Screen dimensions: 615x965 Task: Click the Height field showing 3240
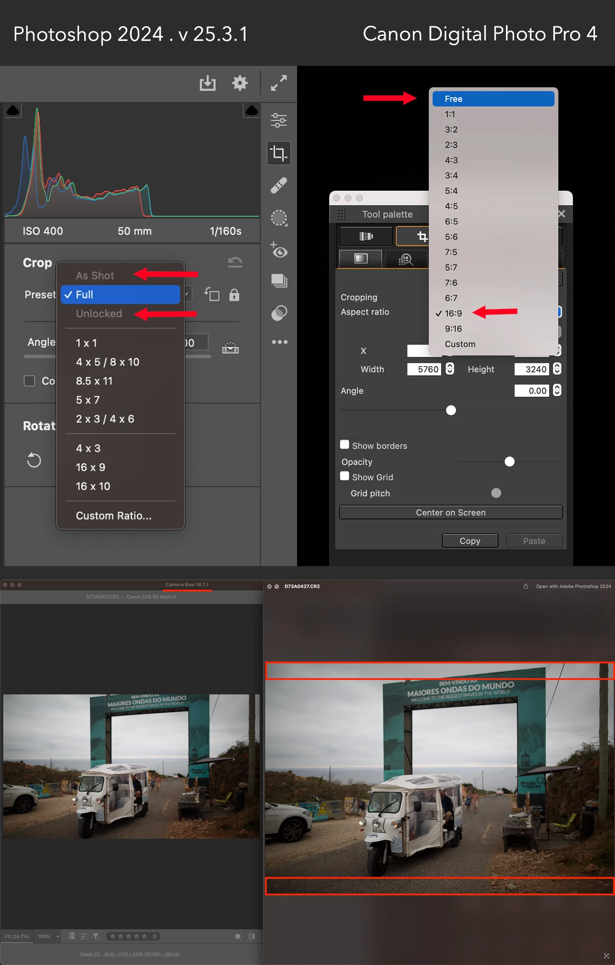pyautogui.click(x=531, y=369)
